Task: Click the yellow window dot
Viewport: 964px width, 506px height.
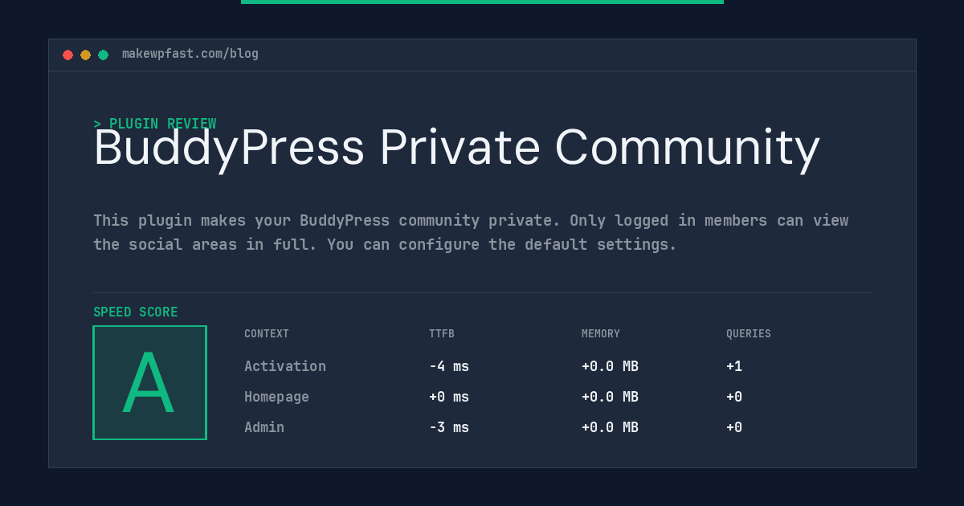Action: point(85,55)
